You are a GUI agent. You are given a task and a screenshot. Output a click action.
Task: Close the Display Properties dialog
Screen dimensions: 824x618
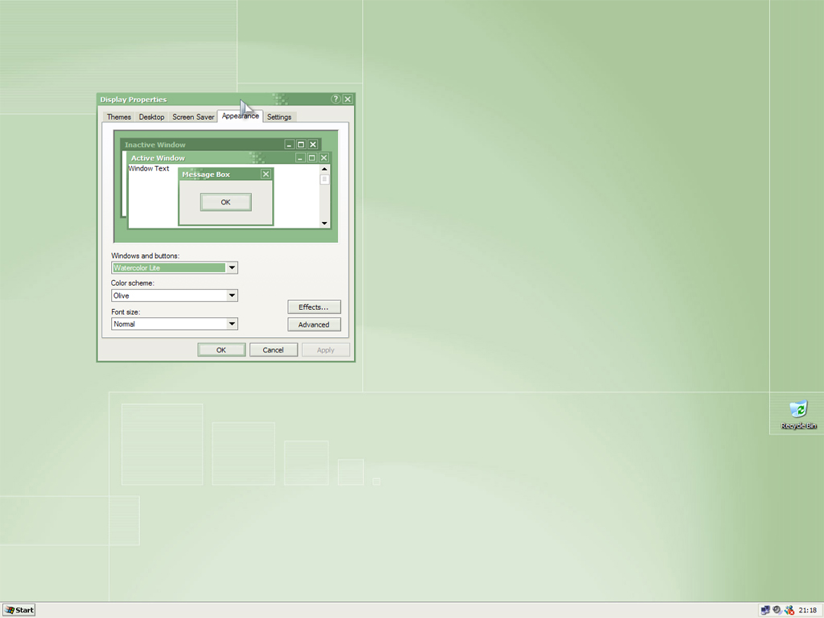point(348,99)
